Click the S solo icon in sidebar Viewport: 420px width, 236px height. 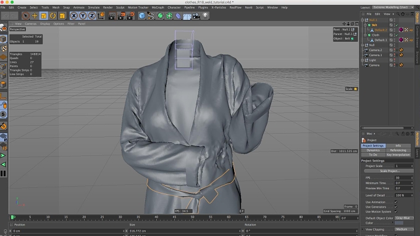[x=3, y=115]
